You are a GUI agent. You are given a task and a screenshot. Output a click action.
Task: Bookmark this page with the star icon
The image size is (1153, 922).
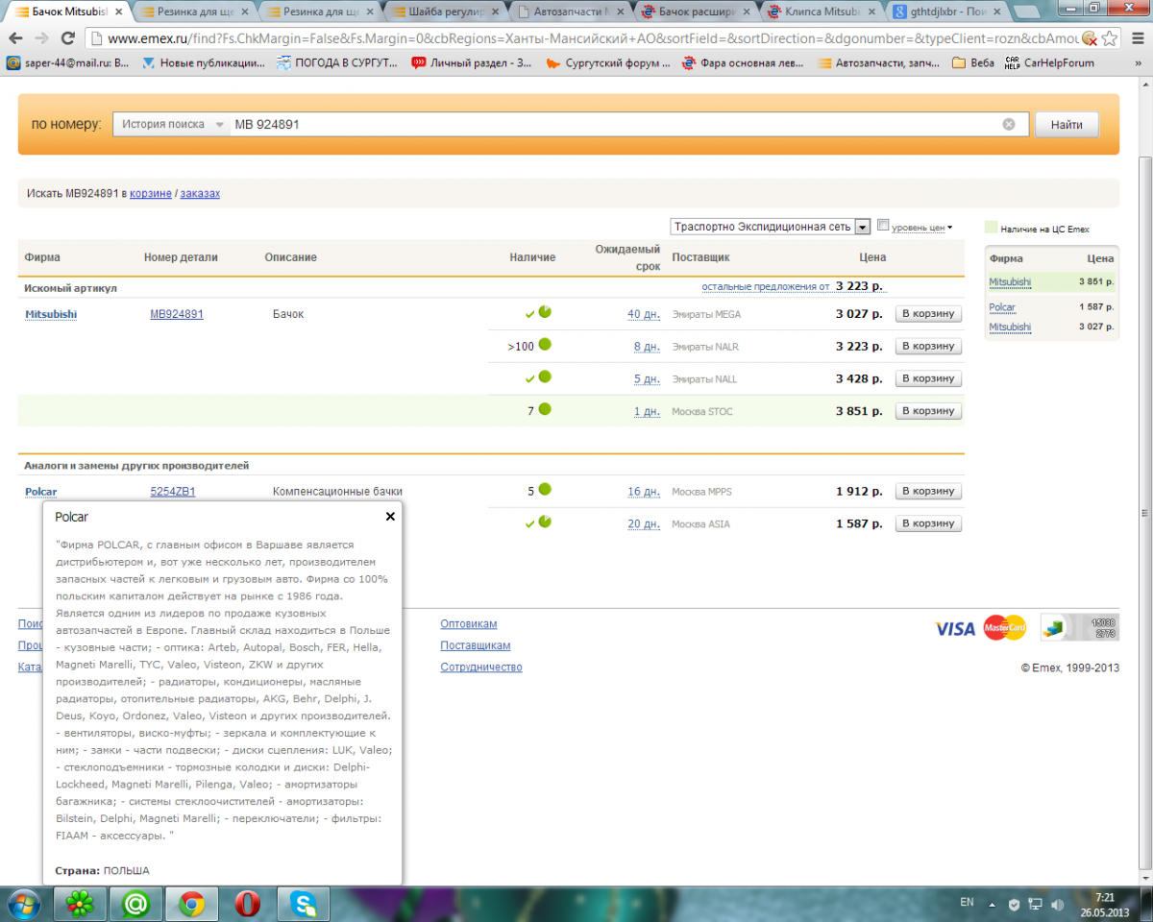pyautogui.click(x=1110, y=38)
